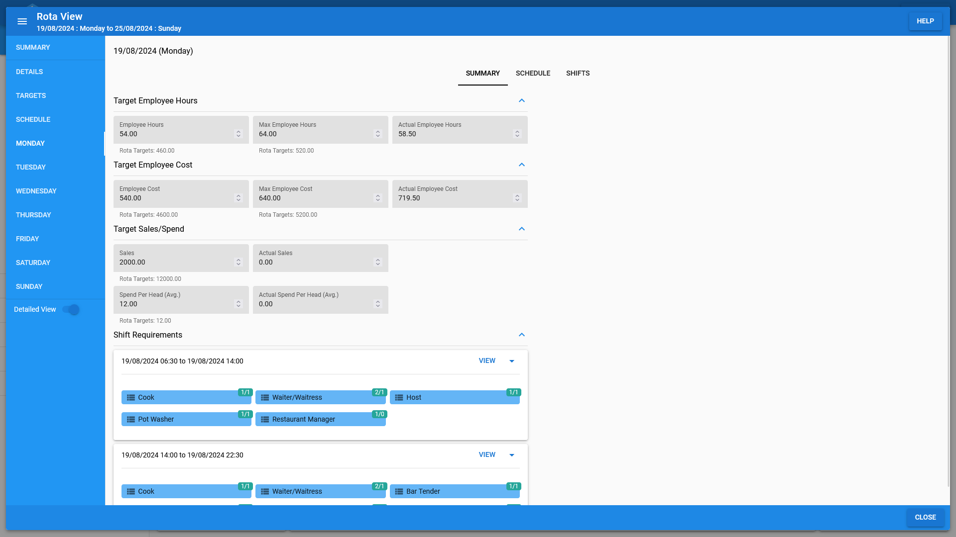Toggle the Detailed View switch
This screenshot has height=537, width=956.
coord(71,310)
